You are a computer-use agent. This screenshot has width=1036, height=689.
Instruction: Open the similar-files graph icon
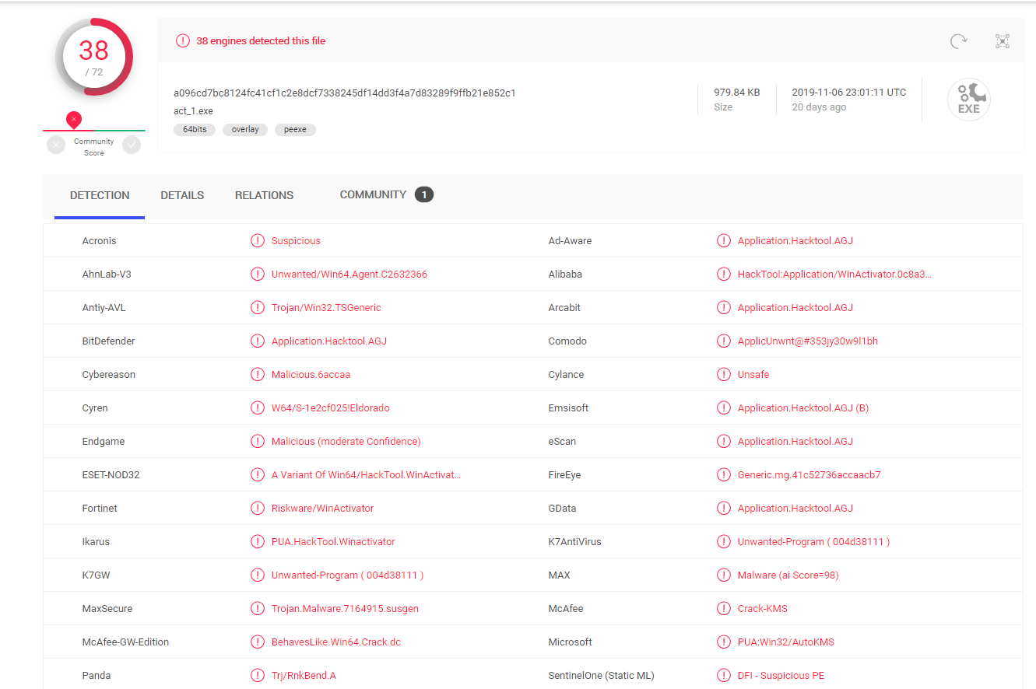1003,41
